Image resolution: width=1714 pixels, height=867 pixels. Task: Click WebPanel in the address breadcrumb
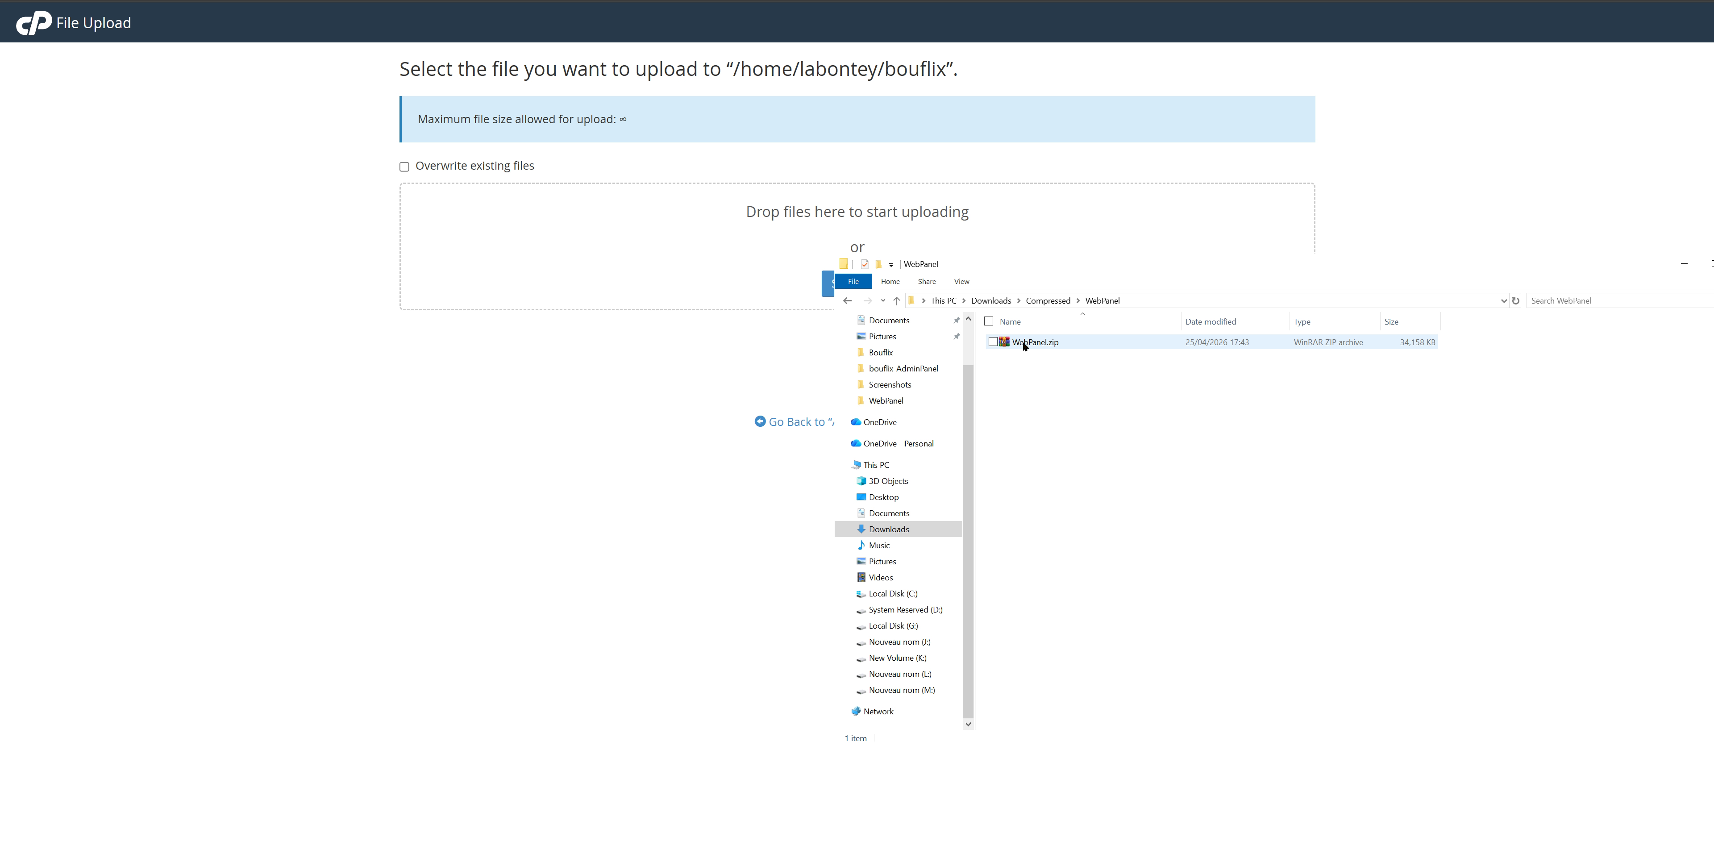pyautogui.click(x=1102, y=301)
